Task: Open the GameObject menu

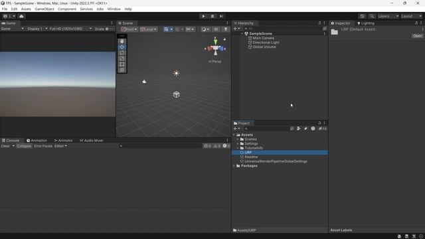Action: [44, 9]
